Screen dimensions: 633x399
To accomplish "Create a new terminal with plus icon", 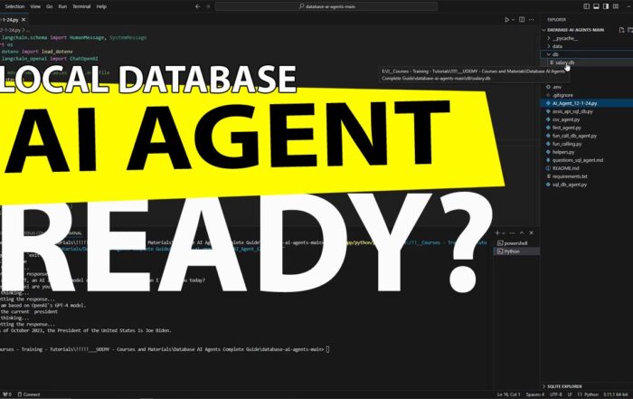I will click(497, 233).
